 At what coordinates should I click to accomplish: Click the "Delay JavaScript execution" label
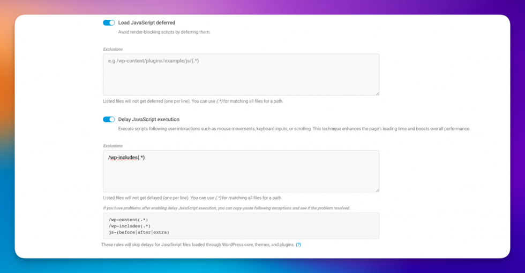point(148,120)
